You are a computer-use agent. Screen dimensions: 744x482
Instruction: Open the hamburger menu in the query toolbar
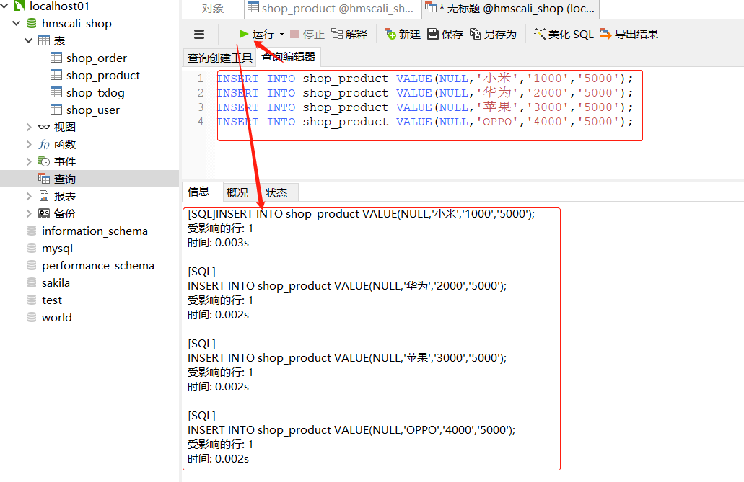[x=199, y=34]
